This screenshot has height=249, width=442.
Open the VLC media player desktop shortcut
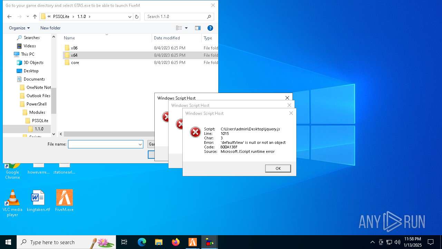point(12,203)
